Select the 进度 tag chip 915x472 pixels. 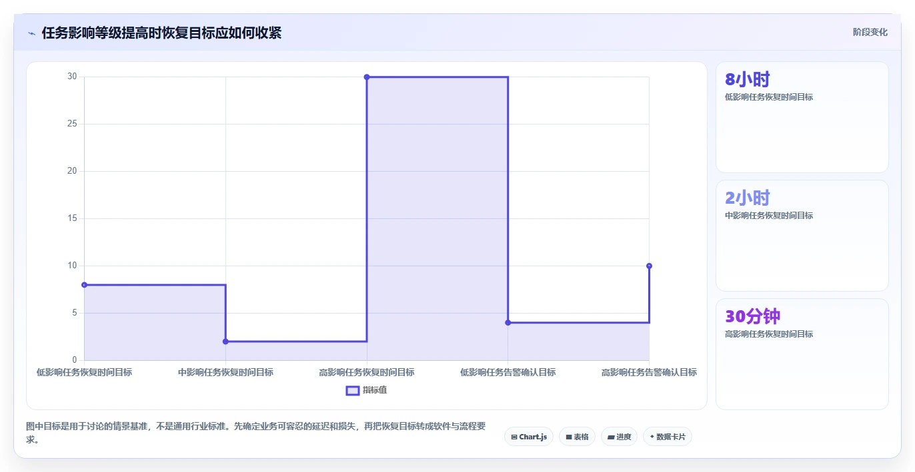click(619, 437)
